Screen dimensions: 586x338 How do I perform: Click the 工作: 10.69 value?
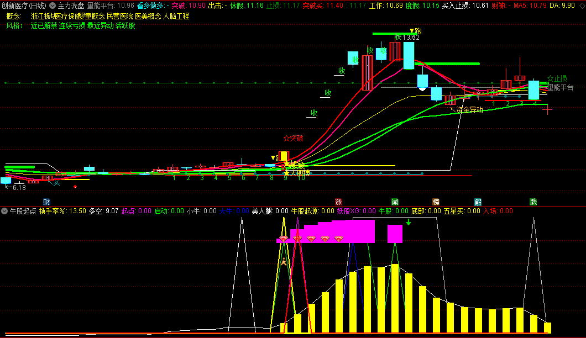[x=386, y=6]
